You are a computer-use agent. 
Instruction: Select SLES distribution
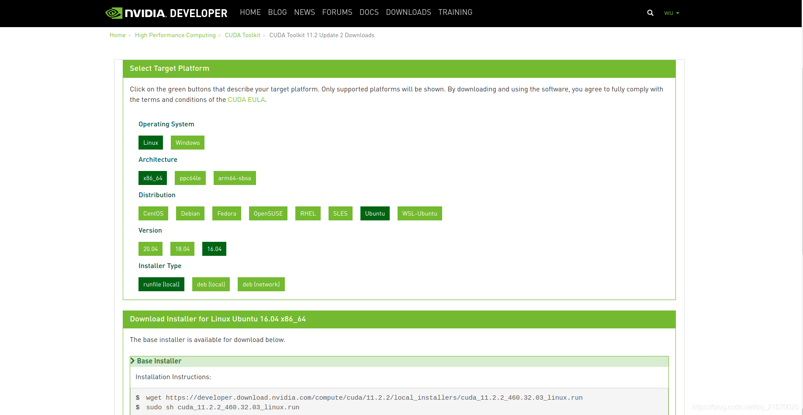tap(340, 213)
